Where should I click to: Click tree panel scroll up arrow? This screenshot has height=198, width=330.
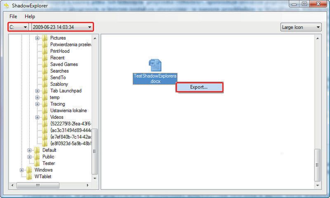[95, 38]
